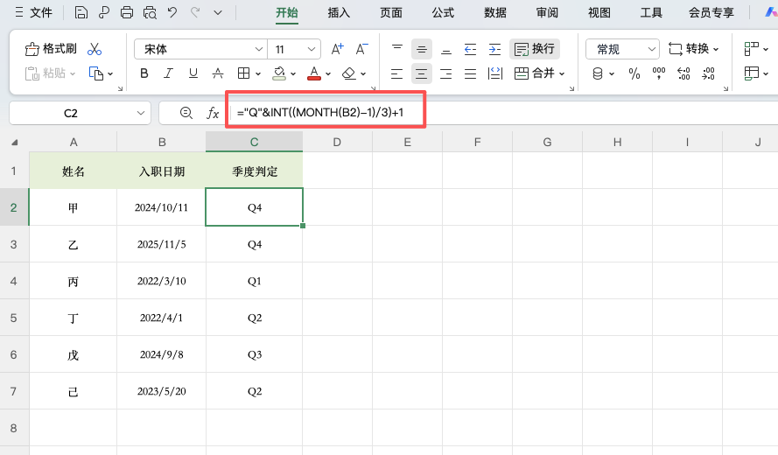
Task: Toggle bold formatting
Action: click(x=144, y=73)
